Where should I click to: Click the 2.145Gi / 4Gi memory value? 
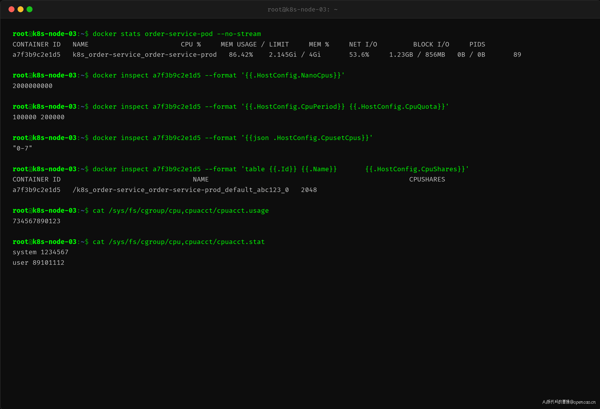tap(294, 55)
